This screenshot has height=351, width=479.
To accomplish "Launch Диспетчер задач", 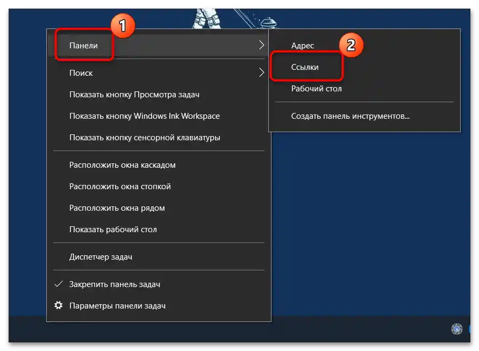I will coord(101,256).
